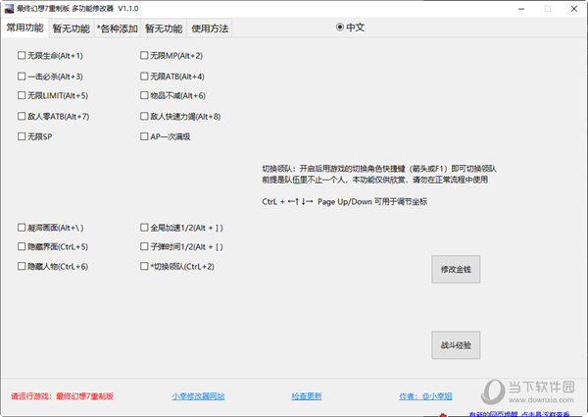Screen dimensions: 588x417
Task: Enable 隐藏界面 (Ctrl+5) checkbox
Action: (22, 246)
